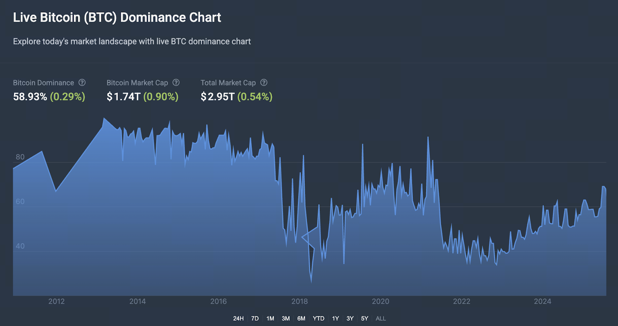Click the Bitcoin Market Cap help icon
The image size is (618, 326).
point(176,83)
